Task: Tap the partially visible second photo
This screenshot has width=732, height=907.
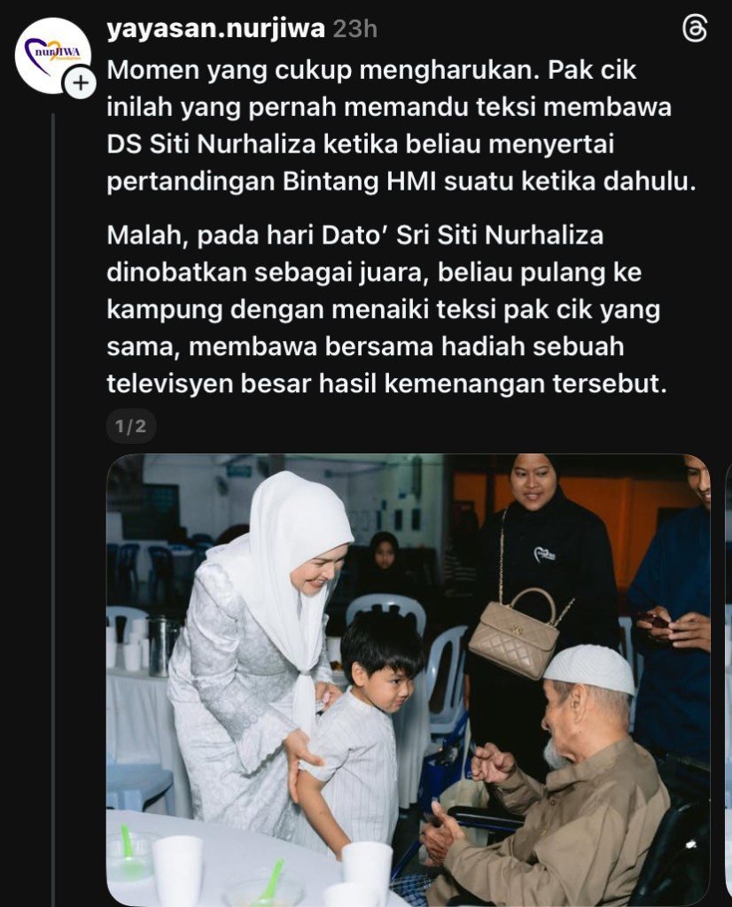Action: click(728, 680)
